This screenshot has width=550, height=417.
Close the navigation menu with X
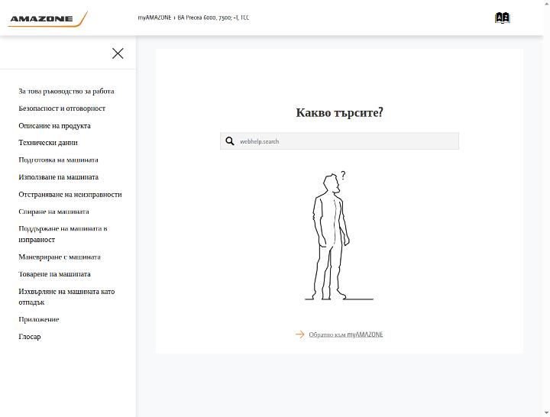click(118, 53)
